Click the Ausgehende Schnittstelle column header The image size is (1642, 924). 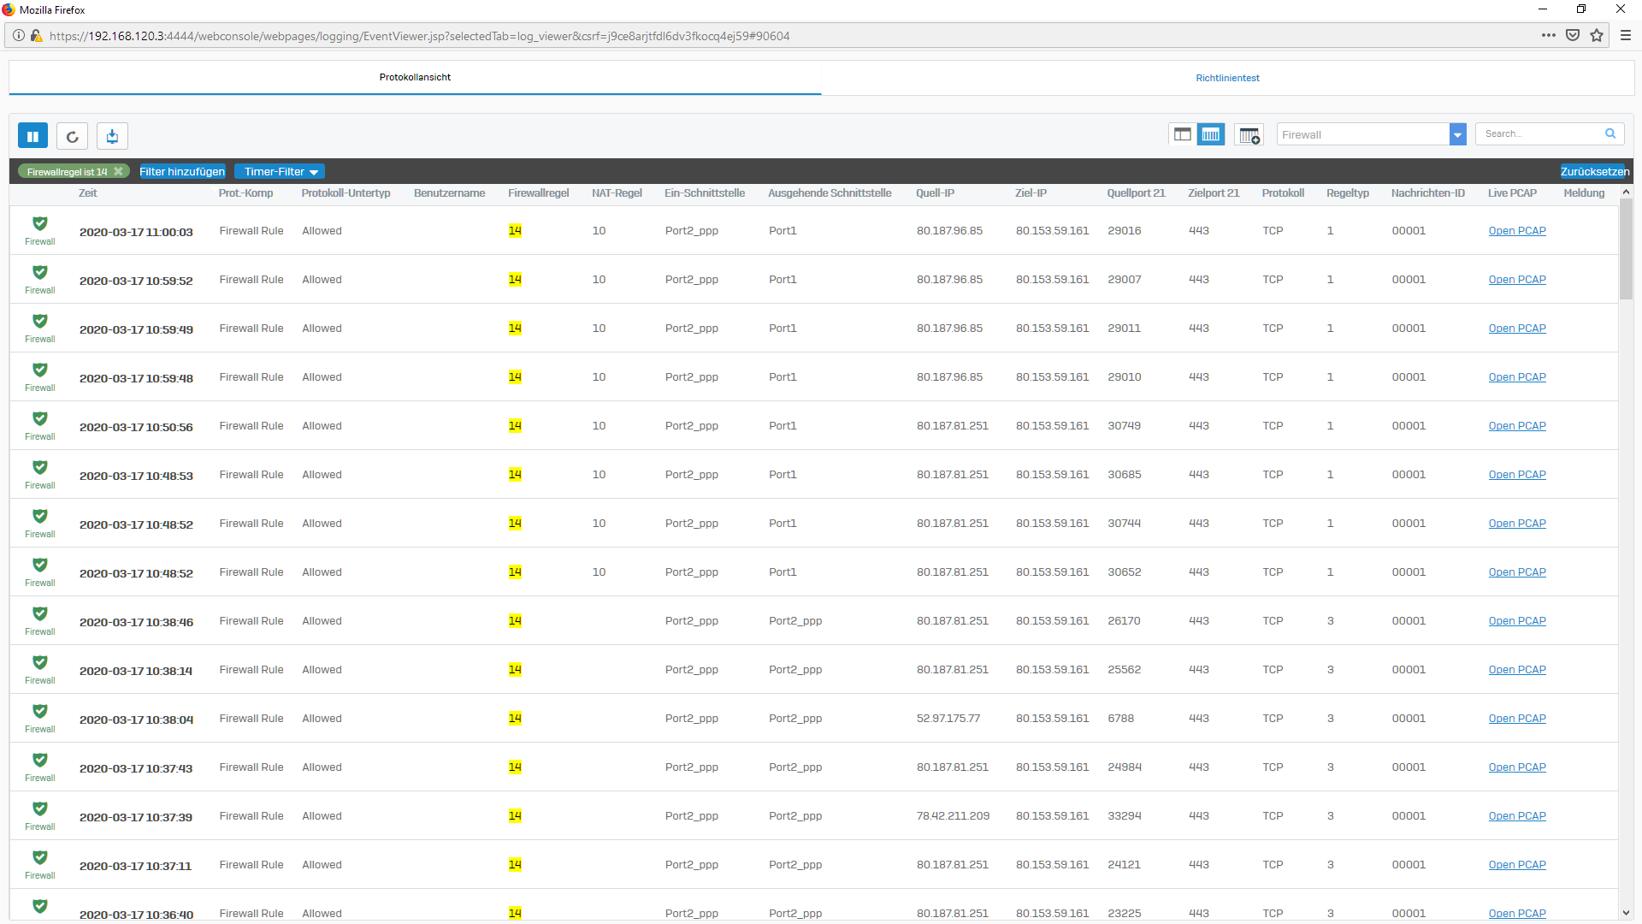[x=830, y=193]
